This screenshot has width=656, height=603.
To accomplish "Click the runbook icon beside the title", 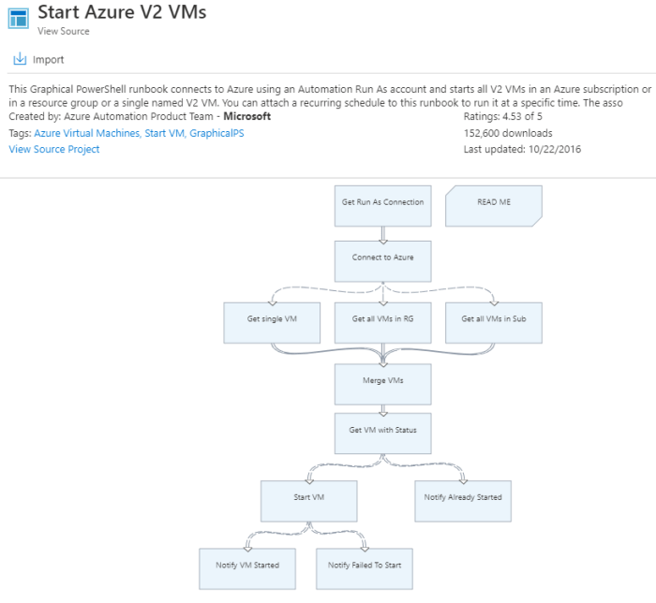I will pos(19,20).
